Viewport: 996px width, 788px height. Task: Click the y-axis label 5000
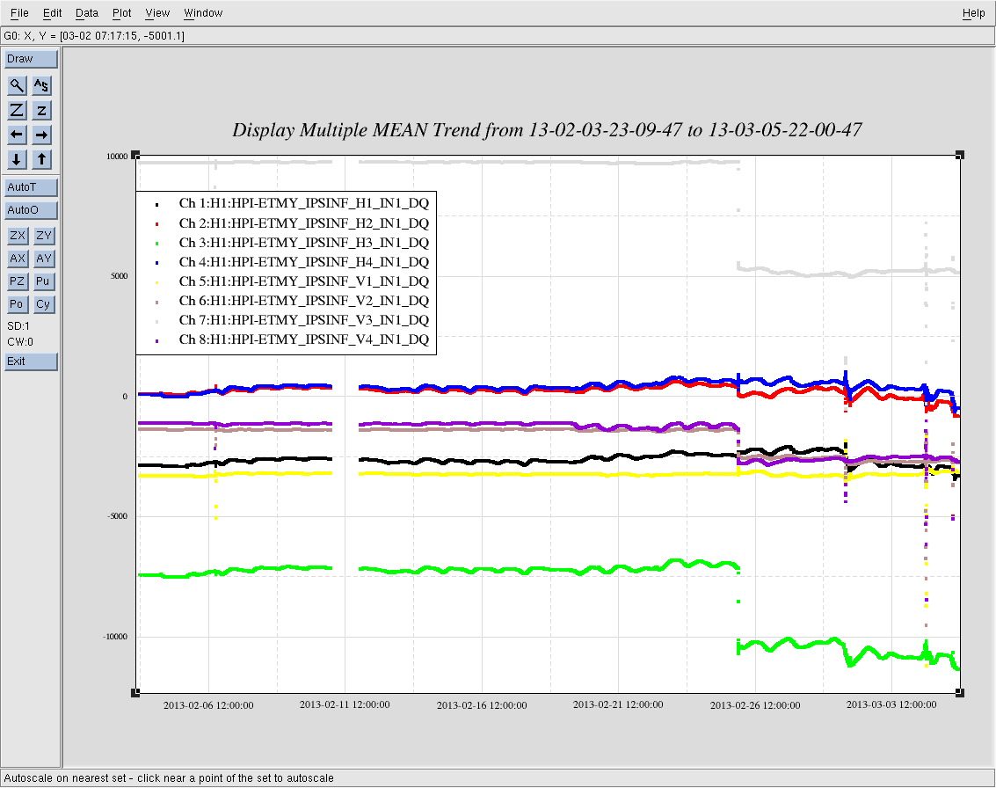(120, 276)
